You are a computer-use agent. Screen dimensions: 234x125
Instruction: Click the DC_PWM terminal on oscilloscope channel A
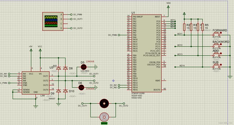[71, 14]
